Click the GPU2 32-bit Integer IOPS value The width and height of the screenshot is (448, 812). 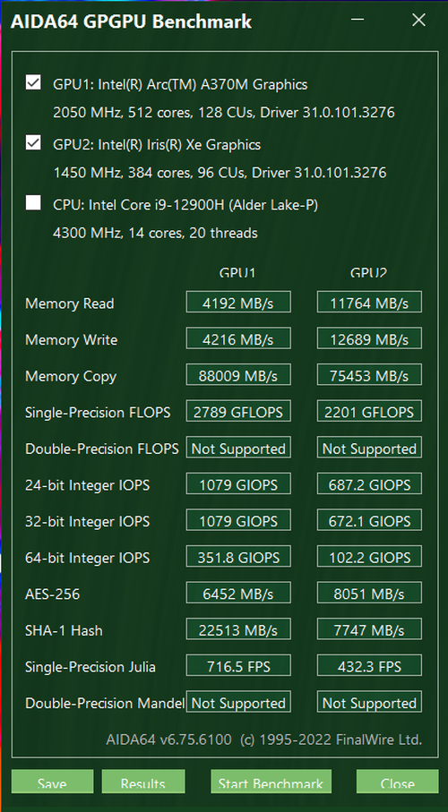369,520
